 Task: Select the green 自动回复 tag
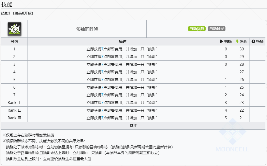coord(197,29)
